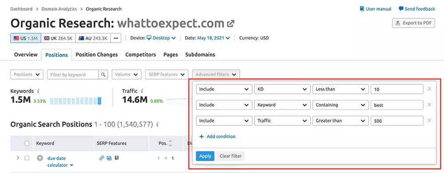The image size is (444, 173).
Task: Open the Include dropdown in Keyword row
Action: coord(224,105)
